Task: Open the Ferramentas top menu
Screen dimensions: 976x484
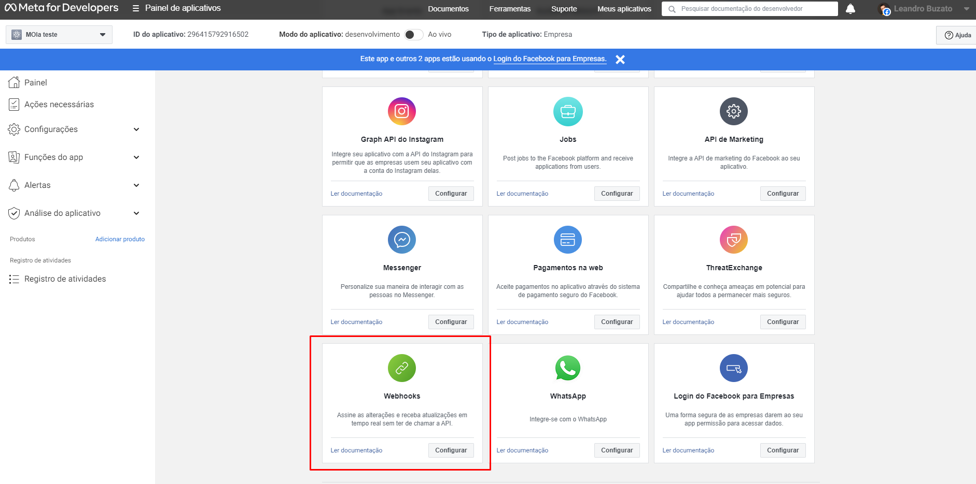Action: click(x=510, y=9)
